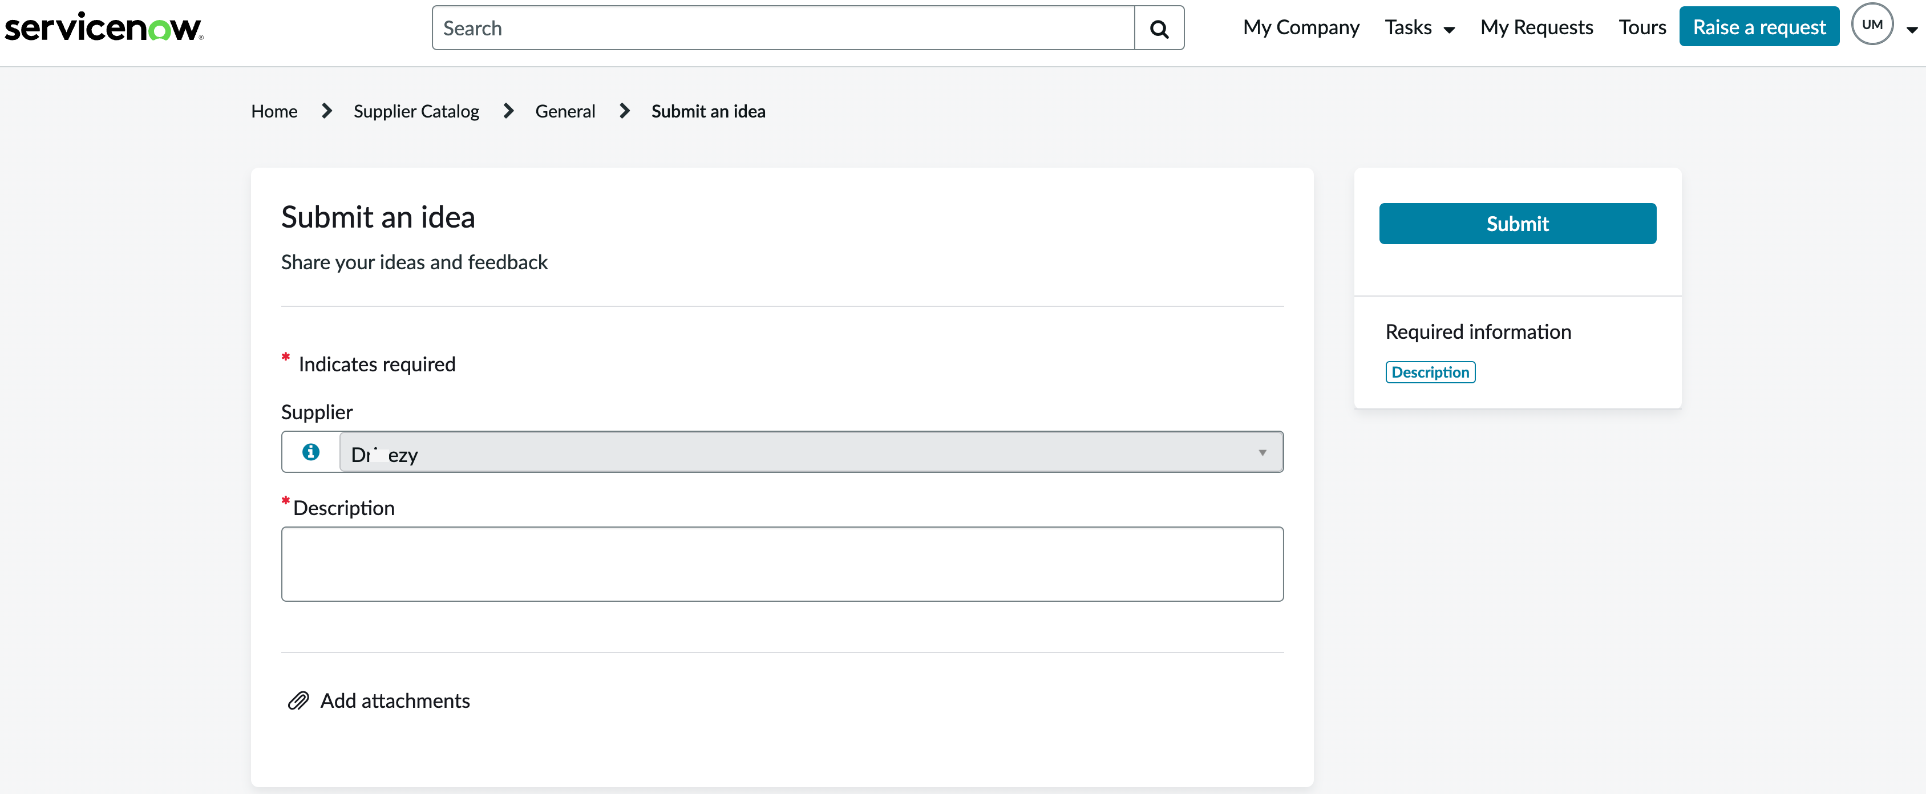Focus the Search input field
The width and height of the screenshot is (1926, 794).
(783, 29)
